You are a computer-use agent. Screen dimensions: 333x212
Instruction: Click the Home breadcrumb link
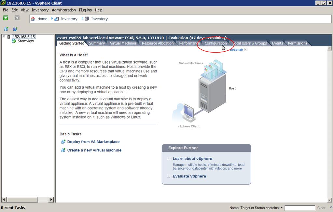[x=42, y=19]
